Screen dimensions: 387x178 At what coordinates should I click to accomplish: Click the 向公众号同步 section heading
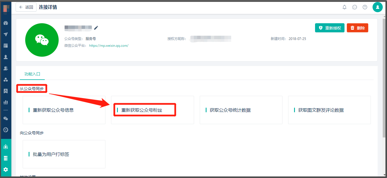click(x=32, y=133)
